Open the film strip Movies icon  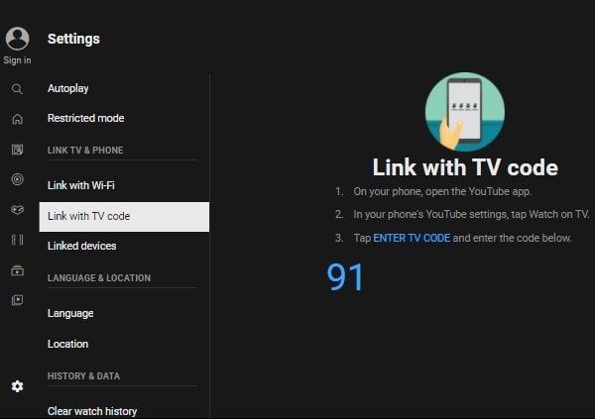pos(17,240)
